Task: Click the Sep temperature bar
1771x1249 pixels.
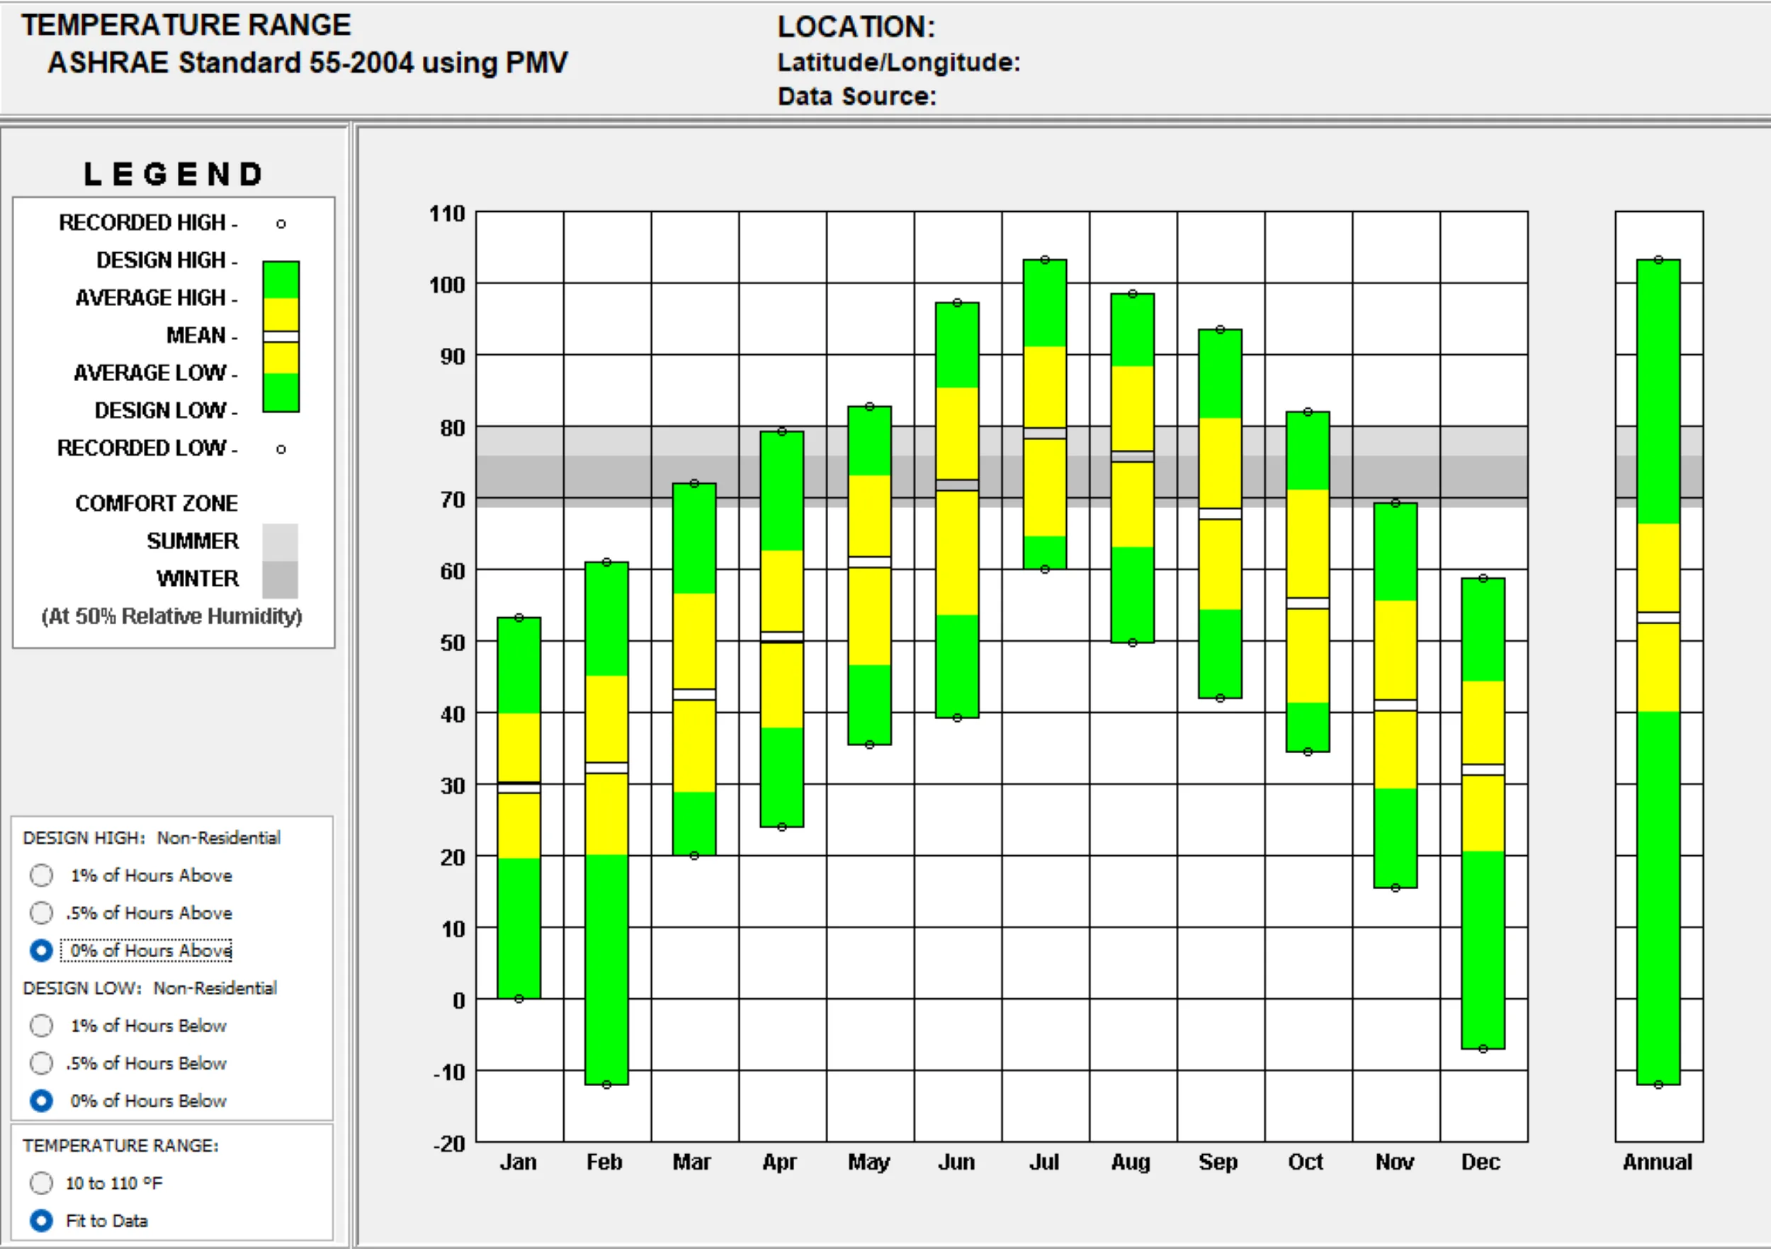Action: 1221,514
